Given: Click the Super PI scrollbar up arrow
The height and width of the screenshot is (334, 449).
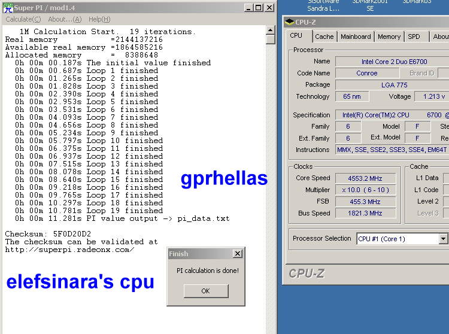Looking at the screenshot, I should click(x=271, y=30).
